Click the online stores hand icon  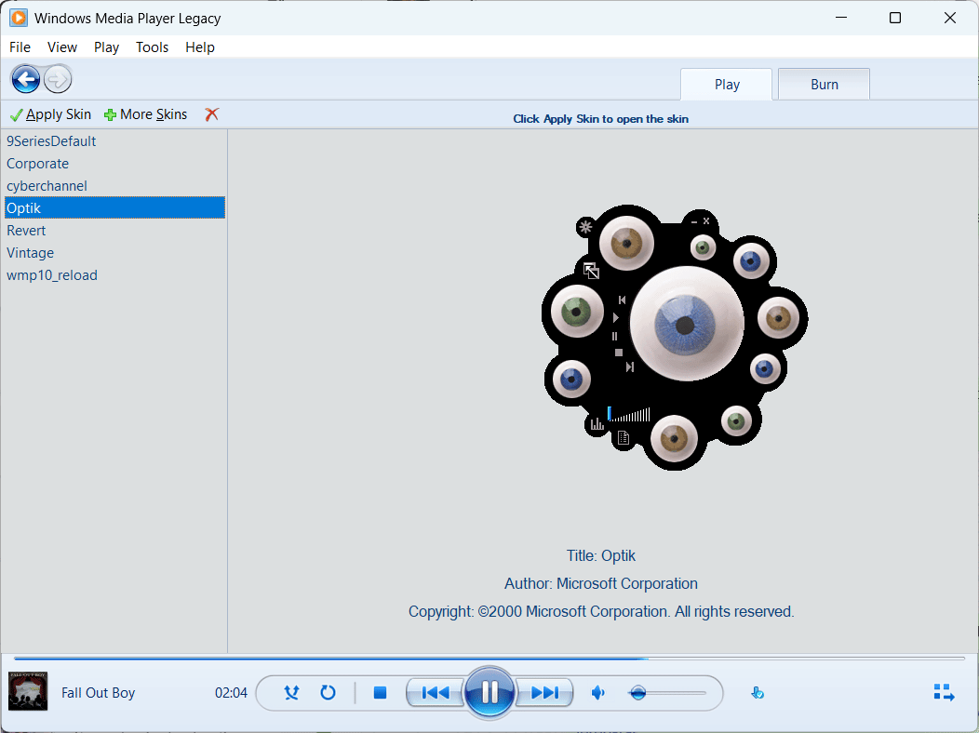coord(758,692)
